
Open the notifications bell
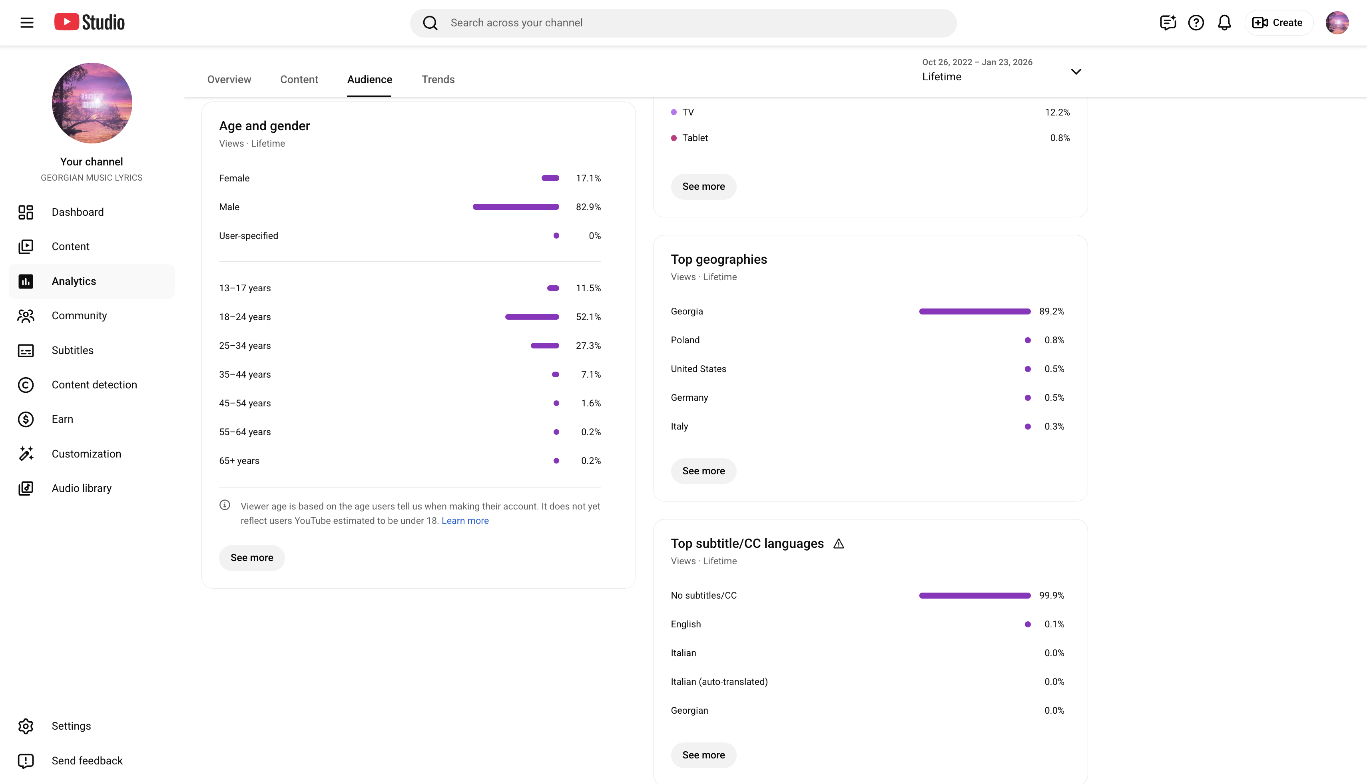pyautogui.click(x=1224, y=23)
